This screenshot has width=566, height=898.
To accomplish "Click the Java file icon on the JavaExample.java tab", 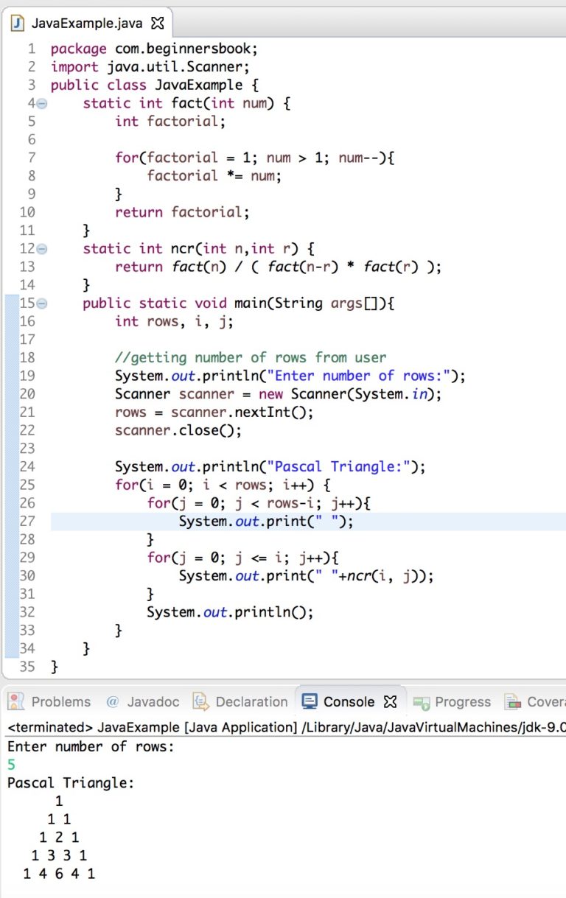I will (18, 23).
